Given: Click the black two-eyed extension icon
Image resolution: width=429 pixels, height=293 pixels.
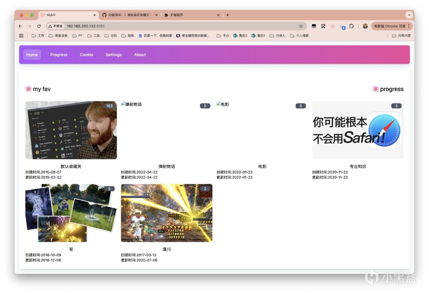Looking at the screenshot, I should pos(314,26).
